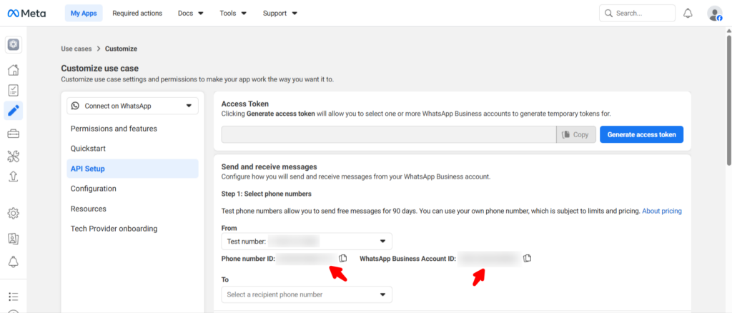Click the notification bell in top bar
This screenshot has height=313, width=732.
point(688,13)
